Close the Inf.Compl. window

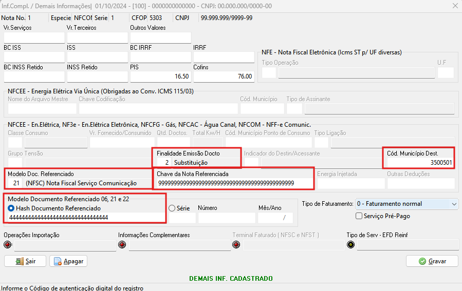pos(455,6)
